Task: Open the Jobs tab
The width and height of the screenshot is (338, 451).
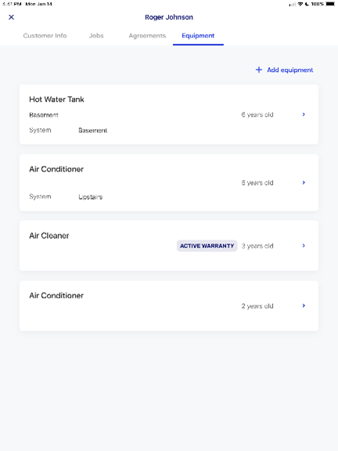Action: pyautogui.click(x=96, y=36)
